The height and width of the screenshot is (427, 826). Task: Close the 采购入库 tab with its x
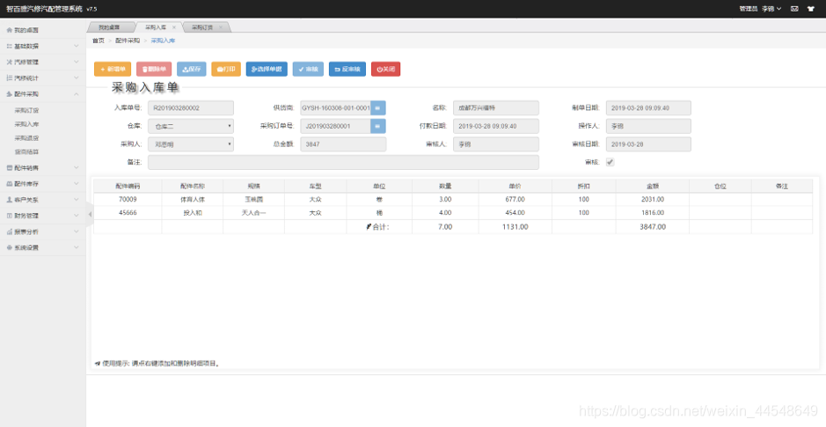point(174,27)
